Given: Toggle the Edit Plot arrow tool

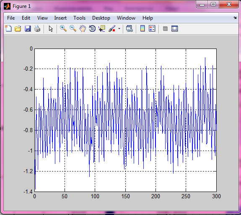Looking at the screenshot, I should 51,28.
